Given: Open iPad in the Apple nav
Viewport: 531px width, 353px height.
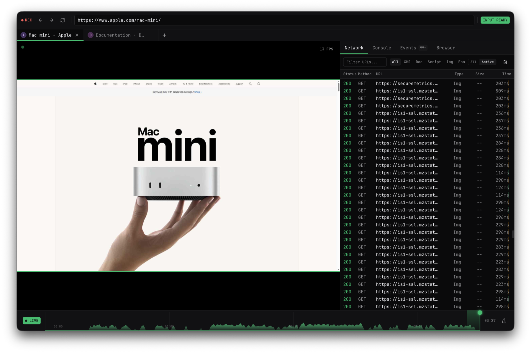Looking at the screenshot, I should [125, 84].
